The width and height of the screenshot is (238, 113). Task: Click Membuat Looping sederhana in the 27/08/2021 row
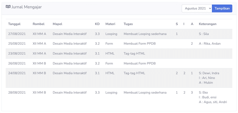coord(145,34)
